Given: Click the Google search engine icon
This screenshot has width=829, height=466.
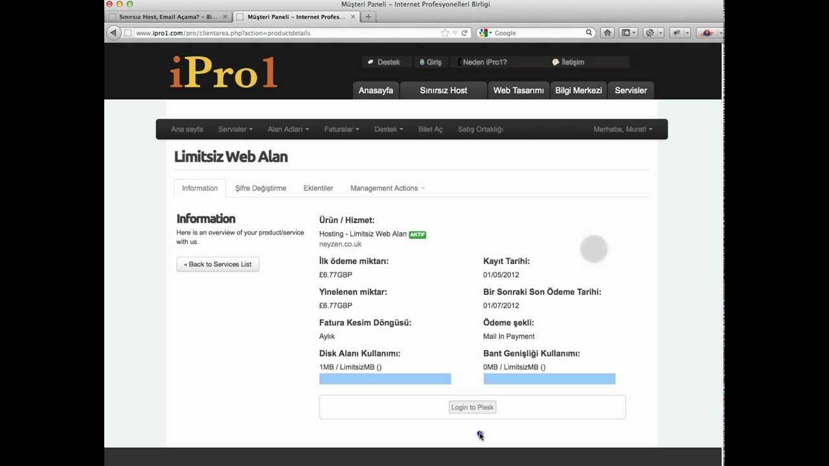Looking at the screenshot, I should (483, 33).
